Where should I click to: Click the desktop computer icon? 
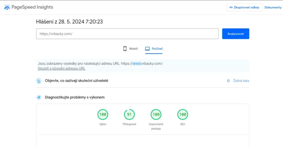pyautogui.click(x=147, y=49)
